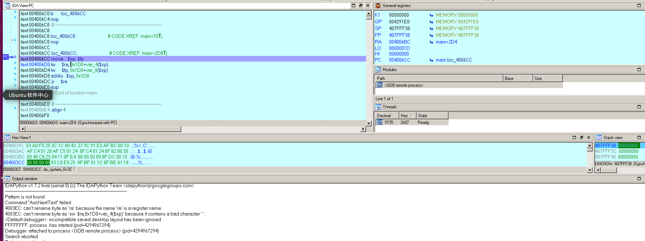Click the IDA View-PC panel icon

point(7,6)
